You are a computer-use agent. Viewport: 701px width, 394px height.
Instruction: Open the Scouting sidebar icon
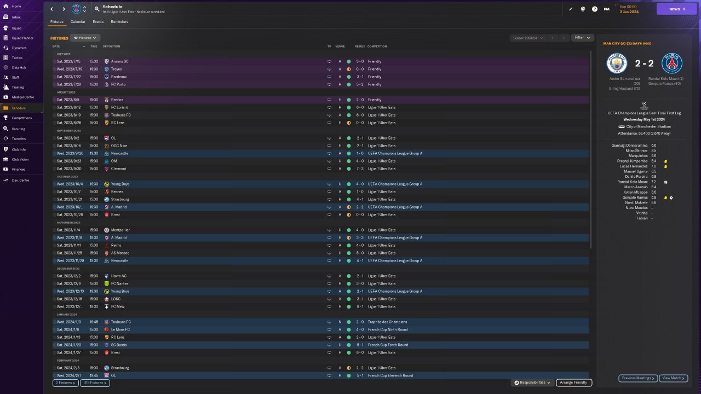coord(5,129)
